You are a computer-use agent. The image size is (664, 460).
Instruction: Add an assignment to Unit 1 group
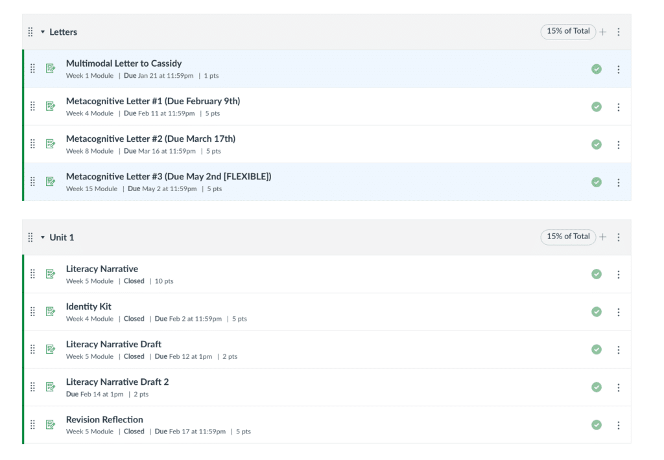tap(602, 237)
